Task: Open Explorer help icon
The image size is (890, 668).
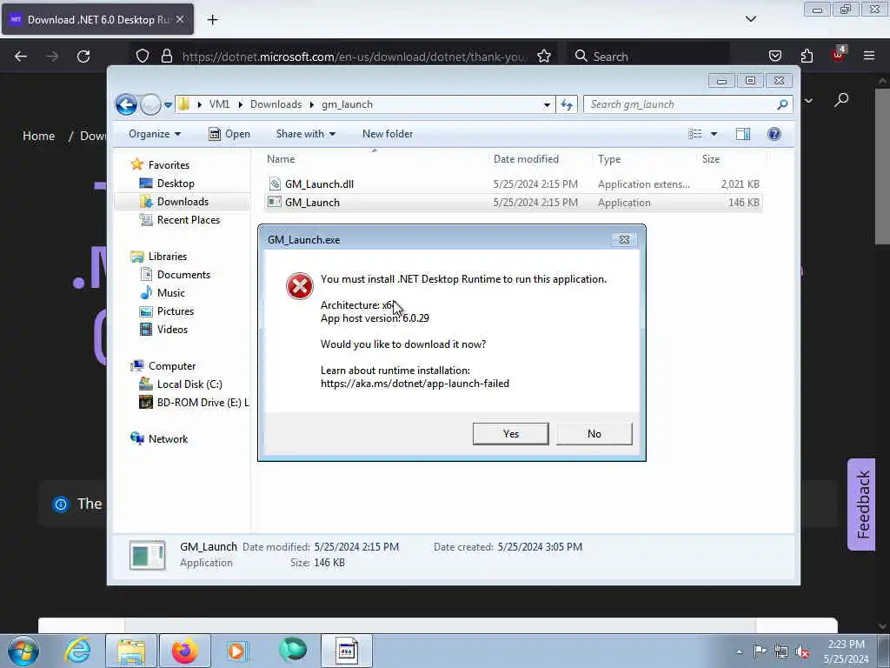Action: (x=774, y=134)
